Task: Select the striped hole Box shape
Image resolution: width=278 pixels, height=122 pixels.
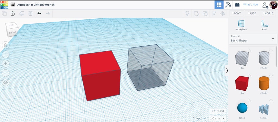Action: tap(242, 58)
